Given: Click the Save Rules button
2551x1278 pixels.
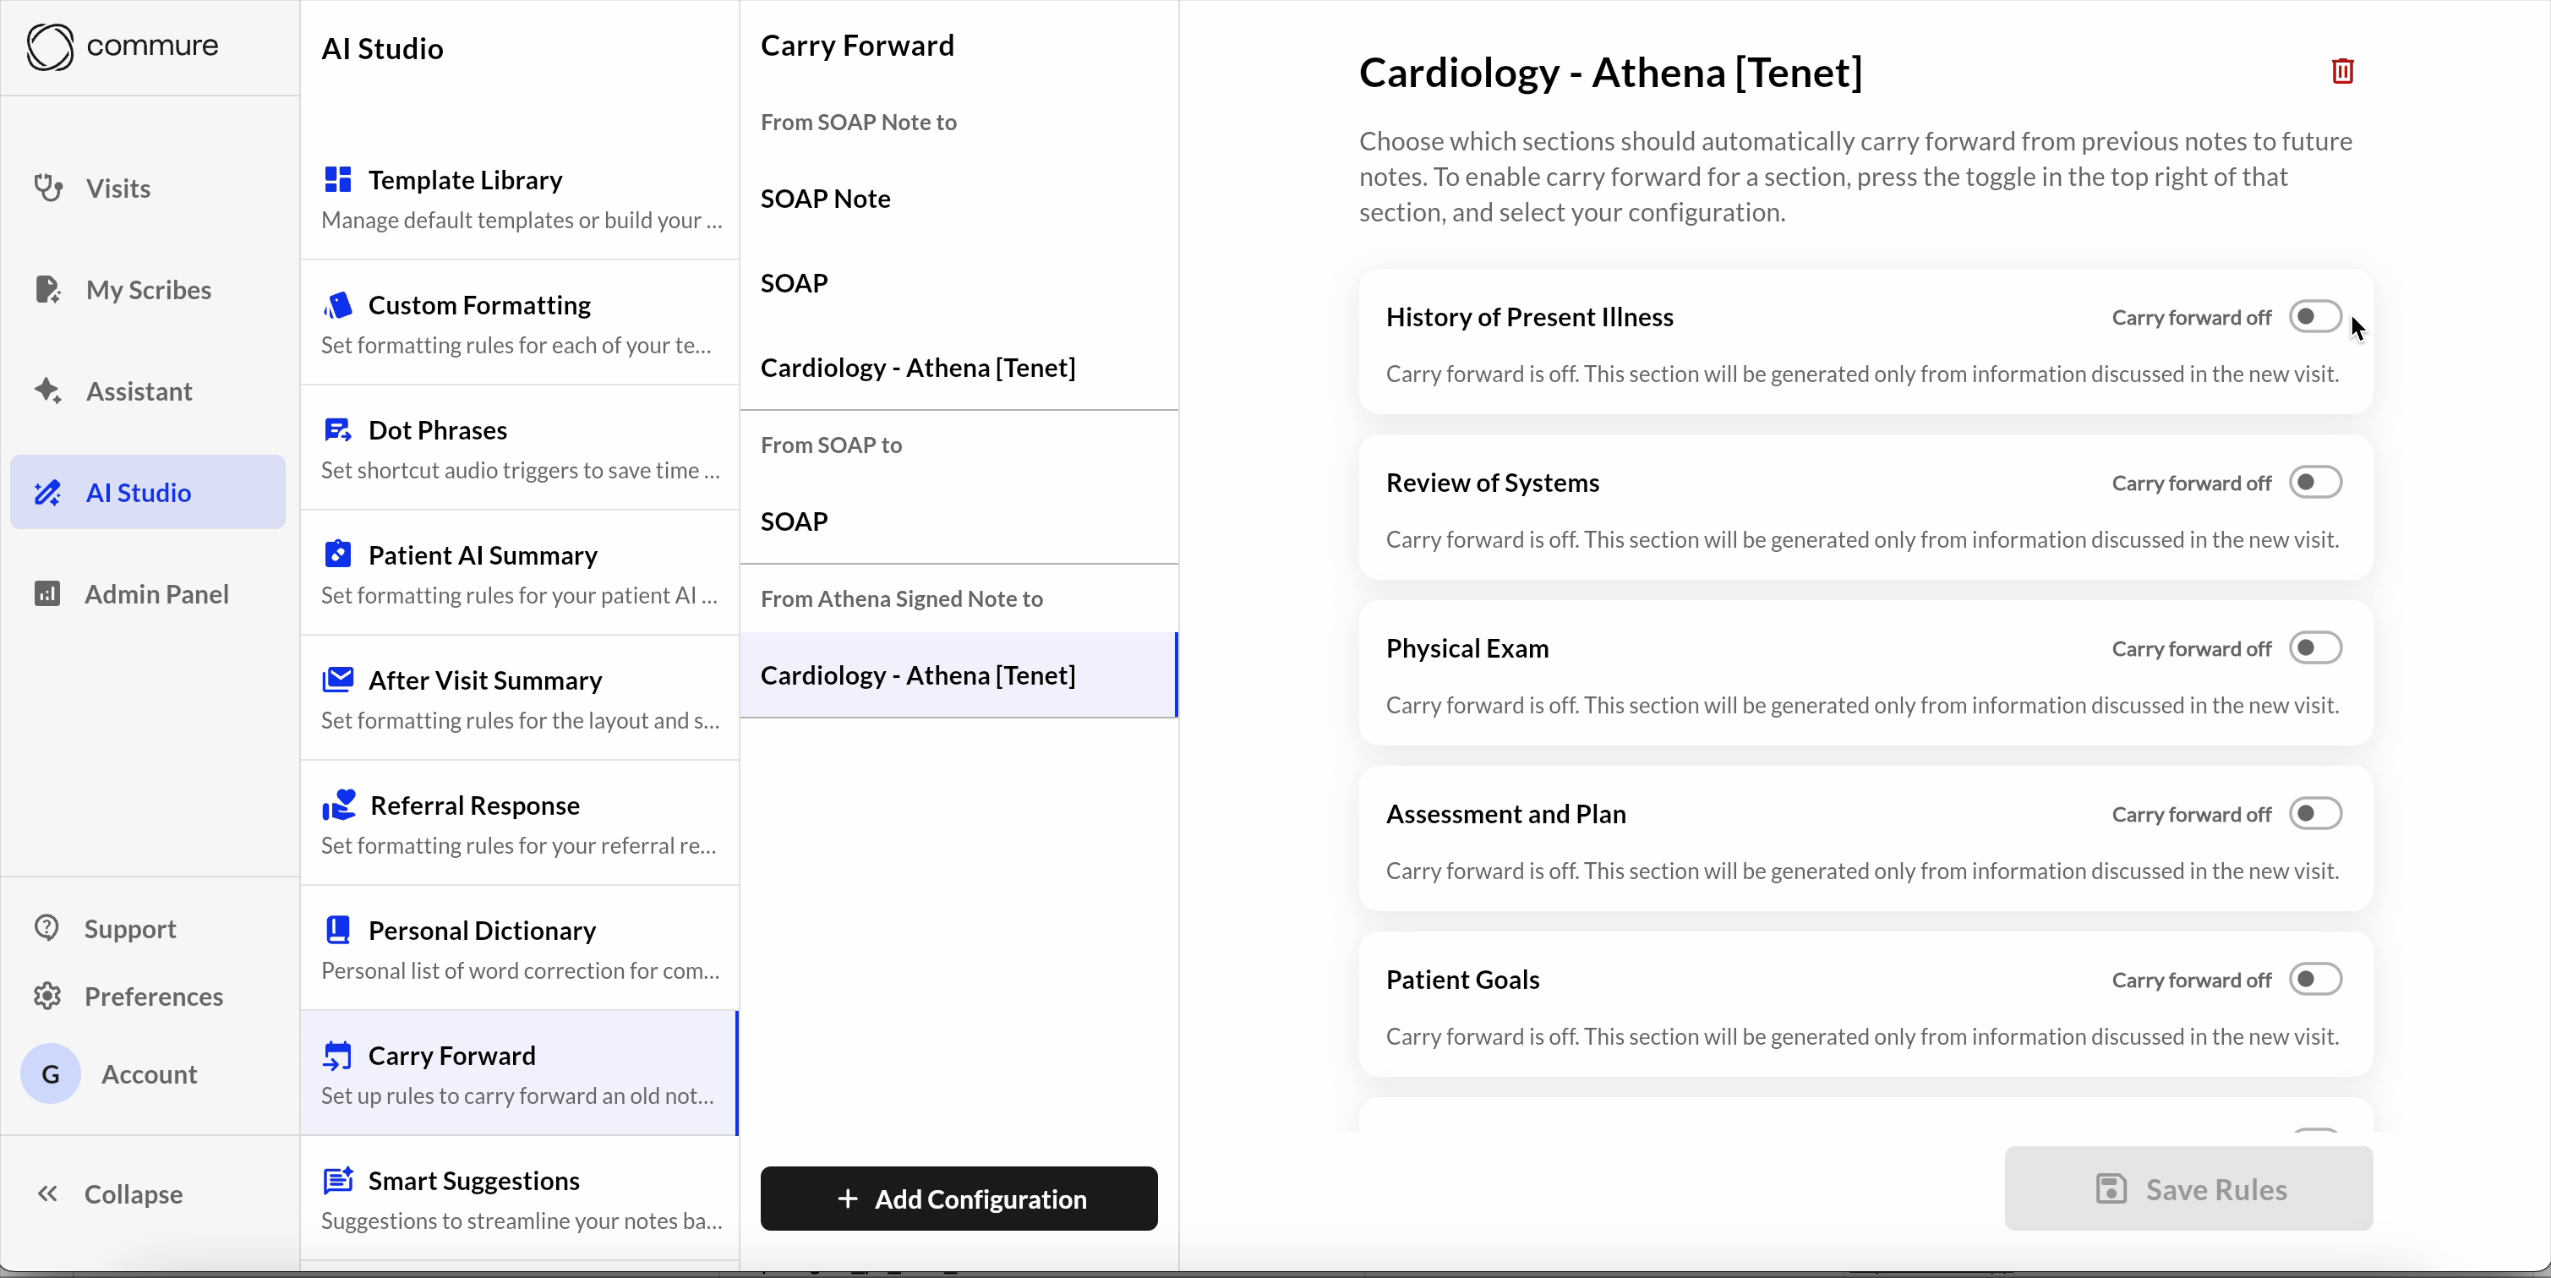Looking at the screenshot, I should [2188, 1188].
